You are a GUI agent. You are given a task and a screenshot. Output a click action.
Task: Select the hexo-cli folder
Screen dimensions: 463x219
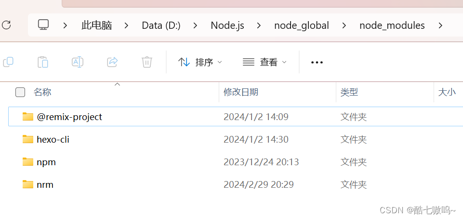click(53, 140)
